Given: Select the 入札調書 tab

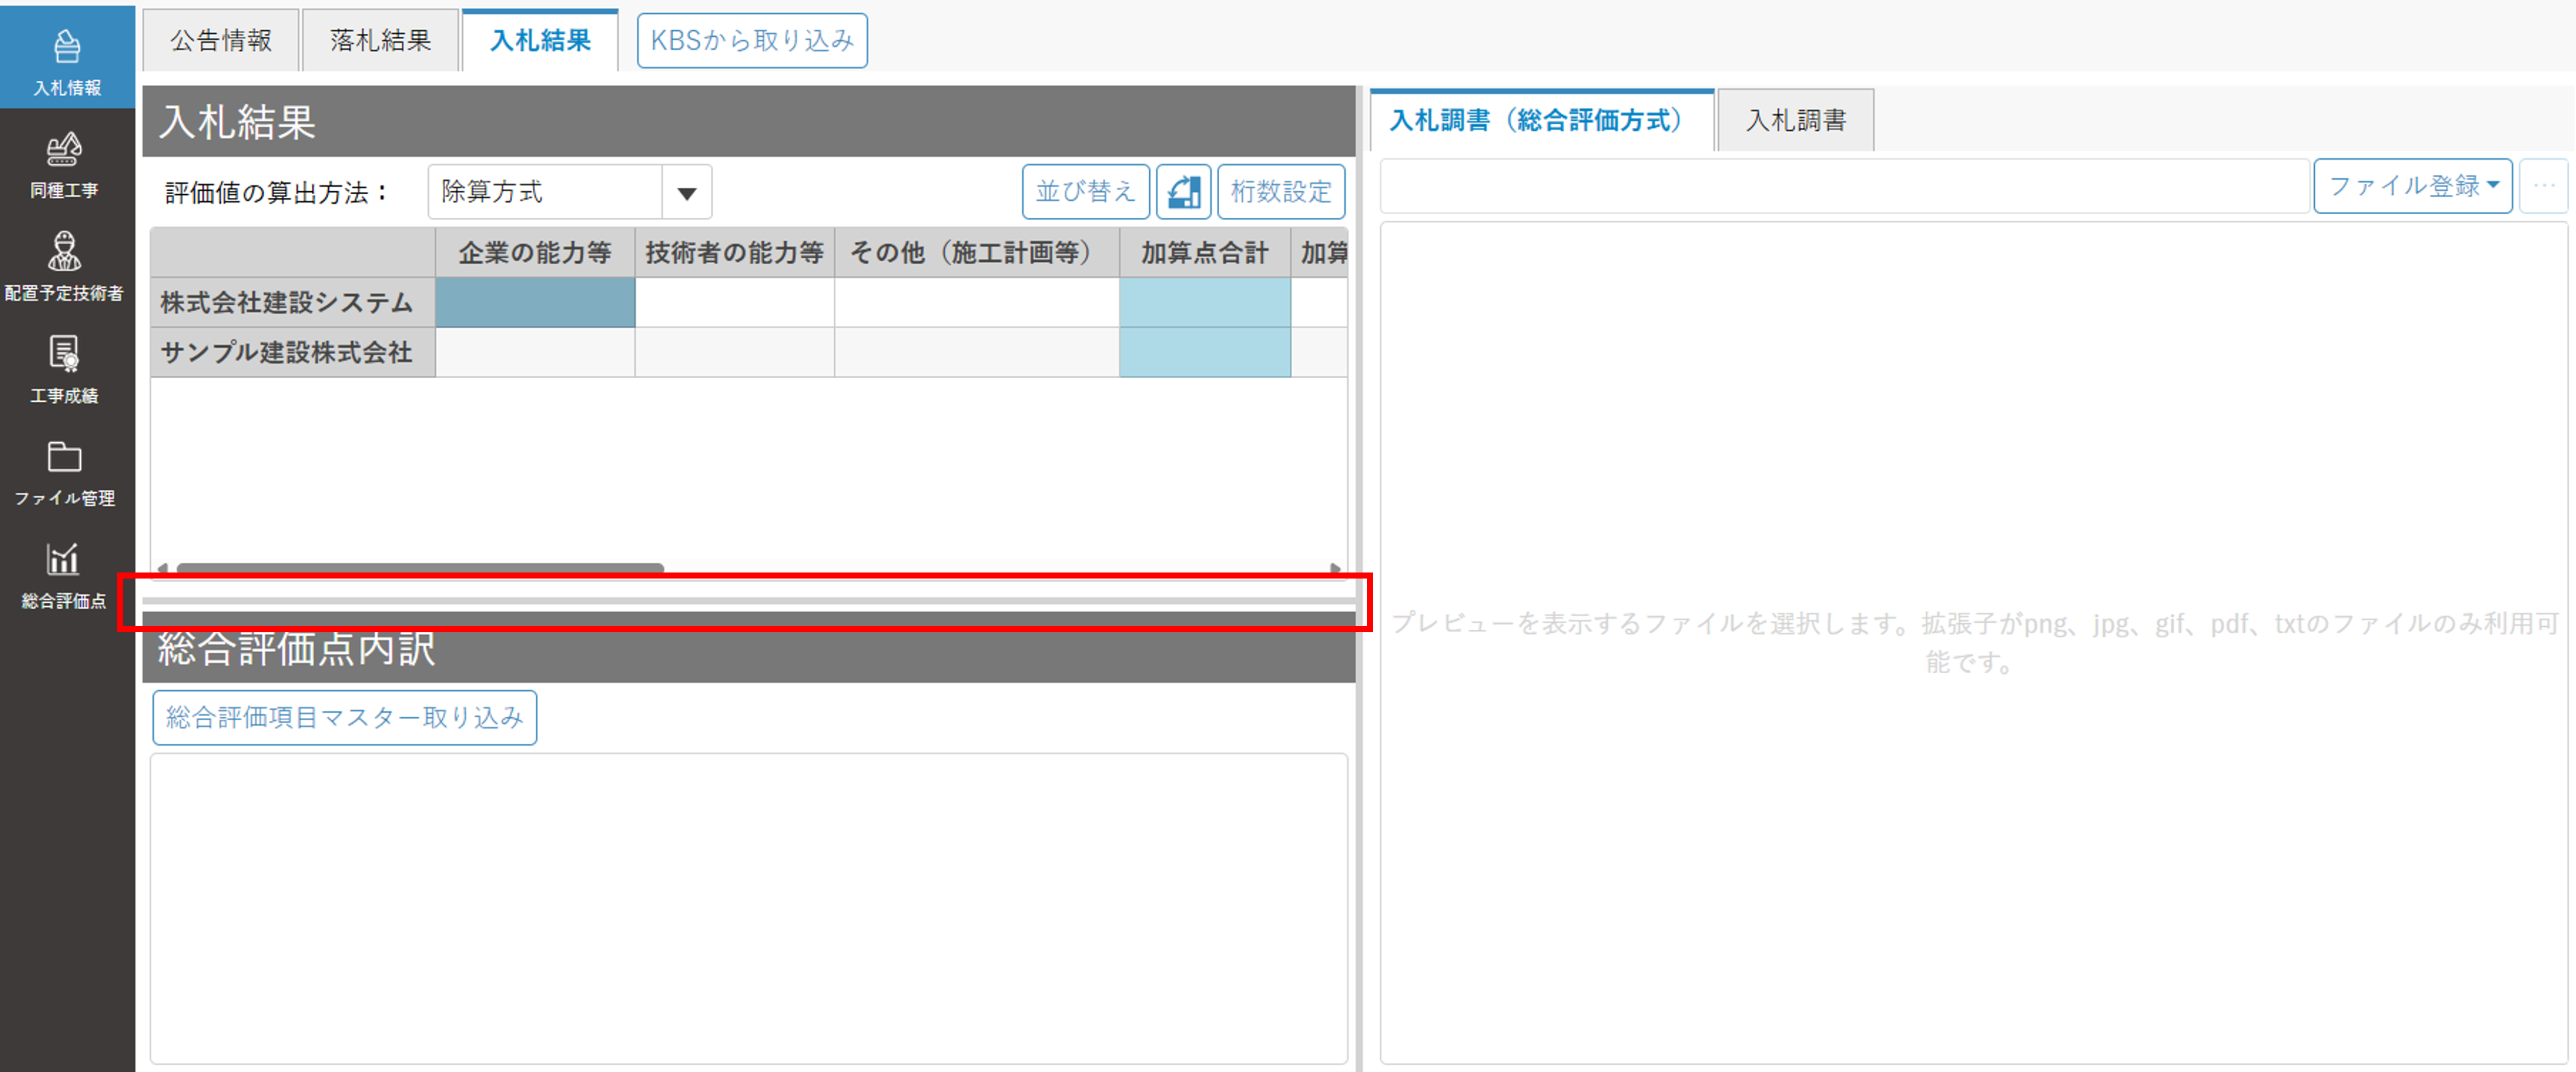Looking at the screenshot, I should tap(1795, 121).
